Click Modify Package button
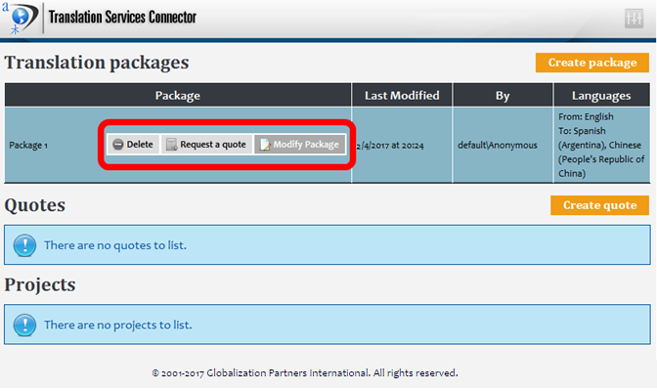657x391 pixels. (x=300, y=144)
